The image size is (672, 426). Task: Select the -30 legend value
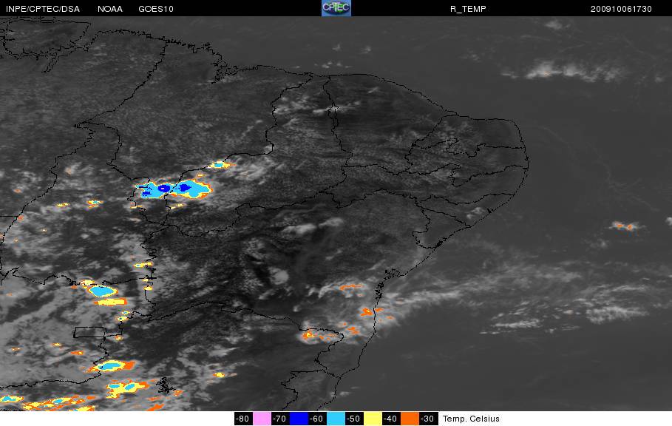click(x=428, y=419)
